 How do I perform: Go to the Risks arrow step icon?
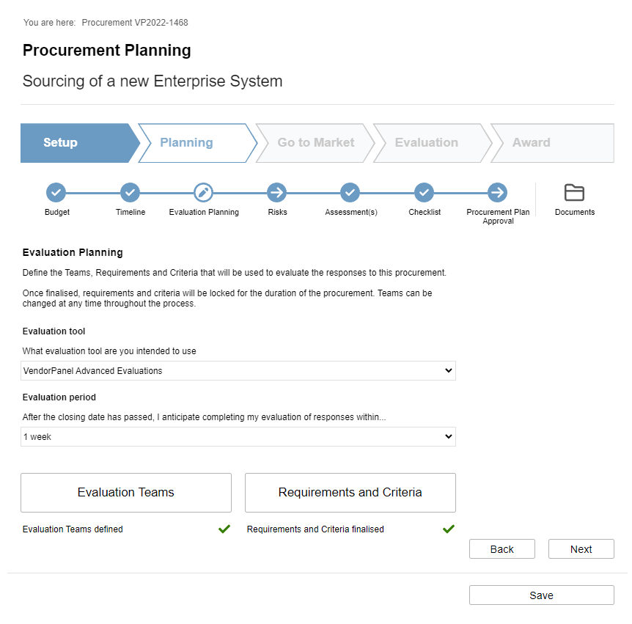coord(277,193)
